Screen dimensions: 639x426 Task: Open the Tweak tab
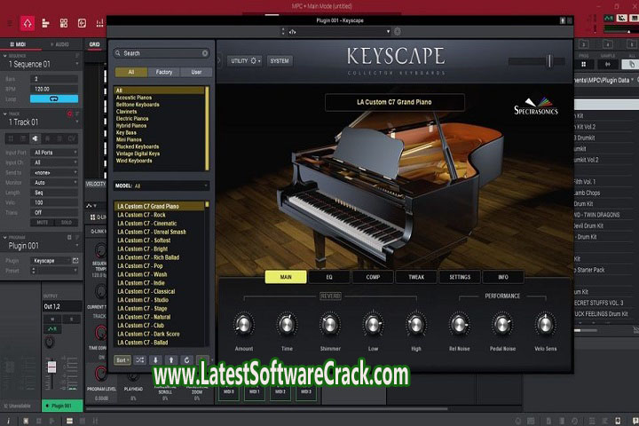click(x=416, y=277)
